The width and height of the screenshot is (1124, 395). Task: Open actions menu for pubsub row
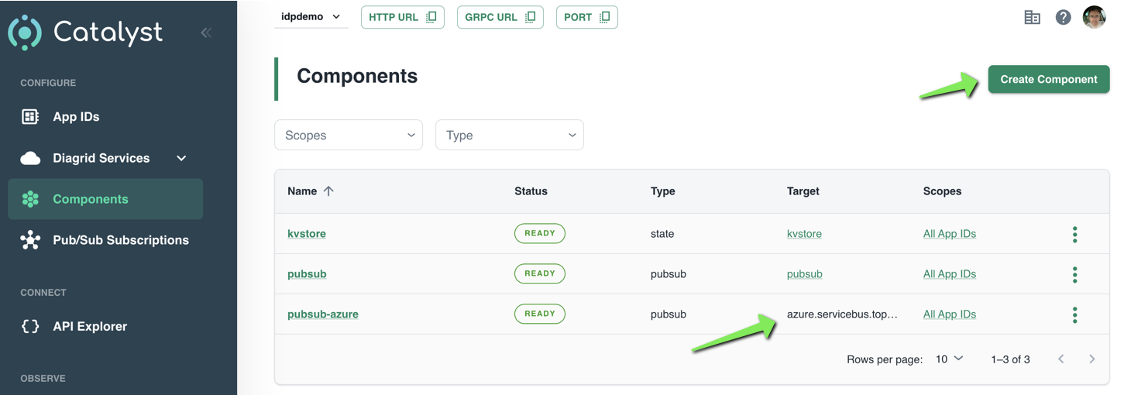pos(1074,275)
